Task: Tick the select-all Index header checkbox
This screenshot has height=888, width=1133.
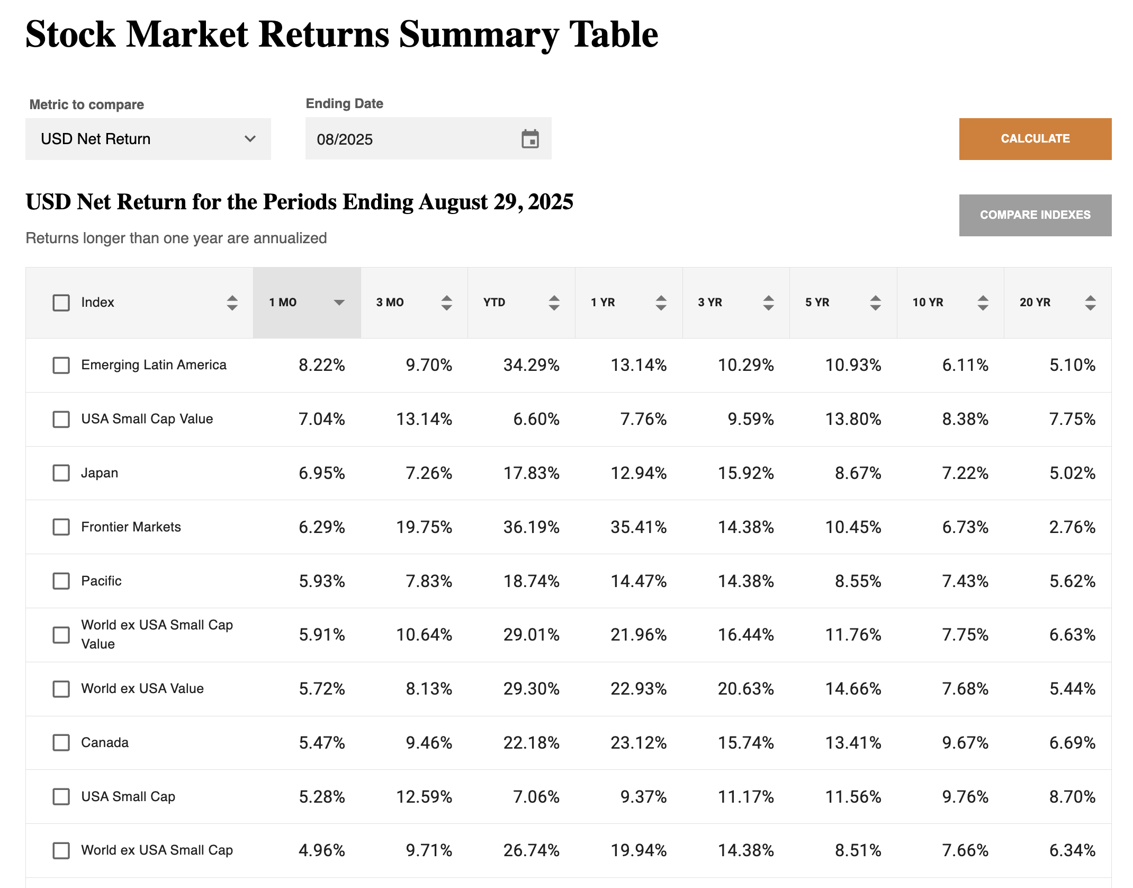Action: (x=61, y=303)
